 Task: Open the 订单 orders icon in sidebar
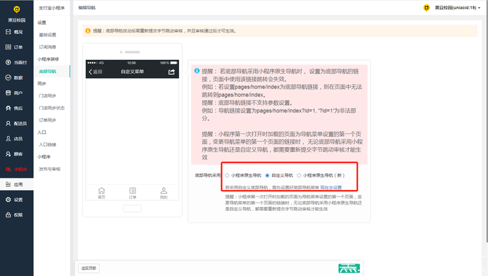8,47
